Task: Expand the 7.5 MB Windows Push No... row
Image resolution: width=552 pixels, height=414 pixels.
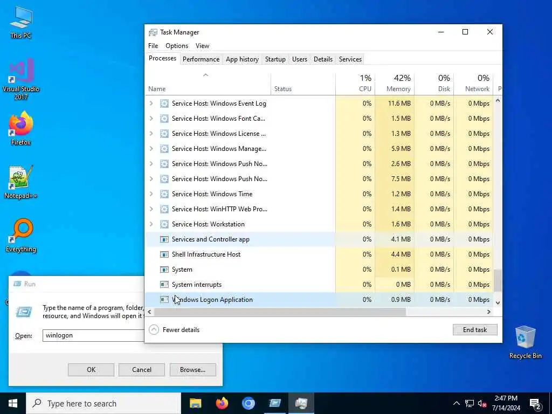Action: pos(151,179)
